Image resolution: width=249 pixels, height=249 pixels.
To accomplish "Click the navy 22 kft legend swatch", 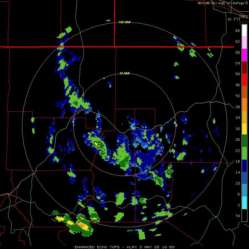I will click(244, 166).
